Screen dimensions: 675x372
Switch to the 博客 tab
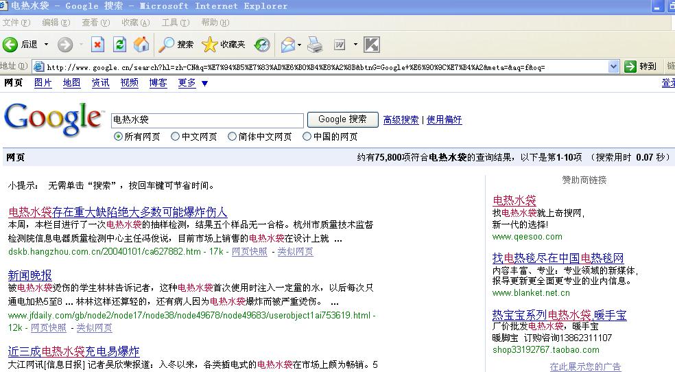tap(158, 82)
